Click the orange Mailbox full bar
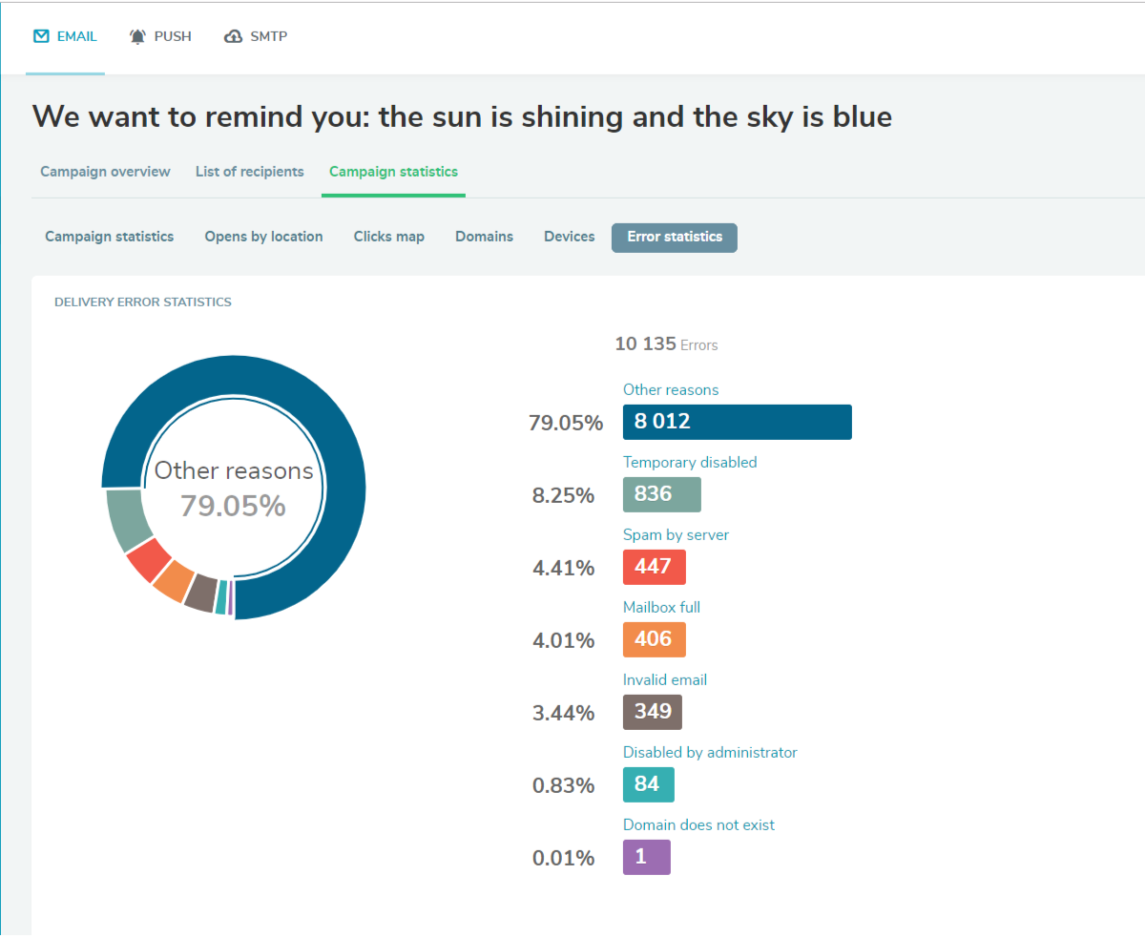Screen dimensions: 1145x938 [x=654, y=639]
